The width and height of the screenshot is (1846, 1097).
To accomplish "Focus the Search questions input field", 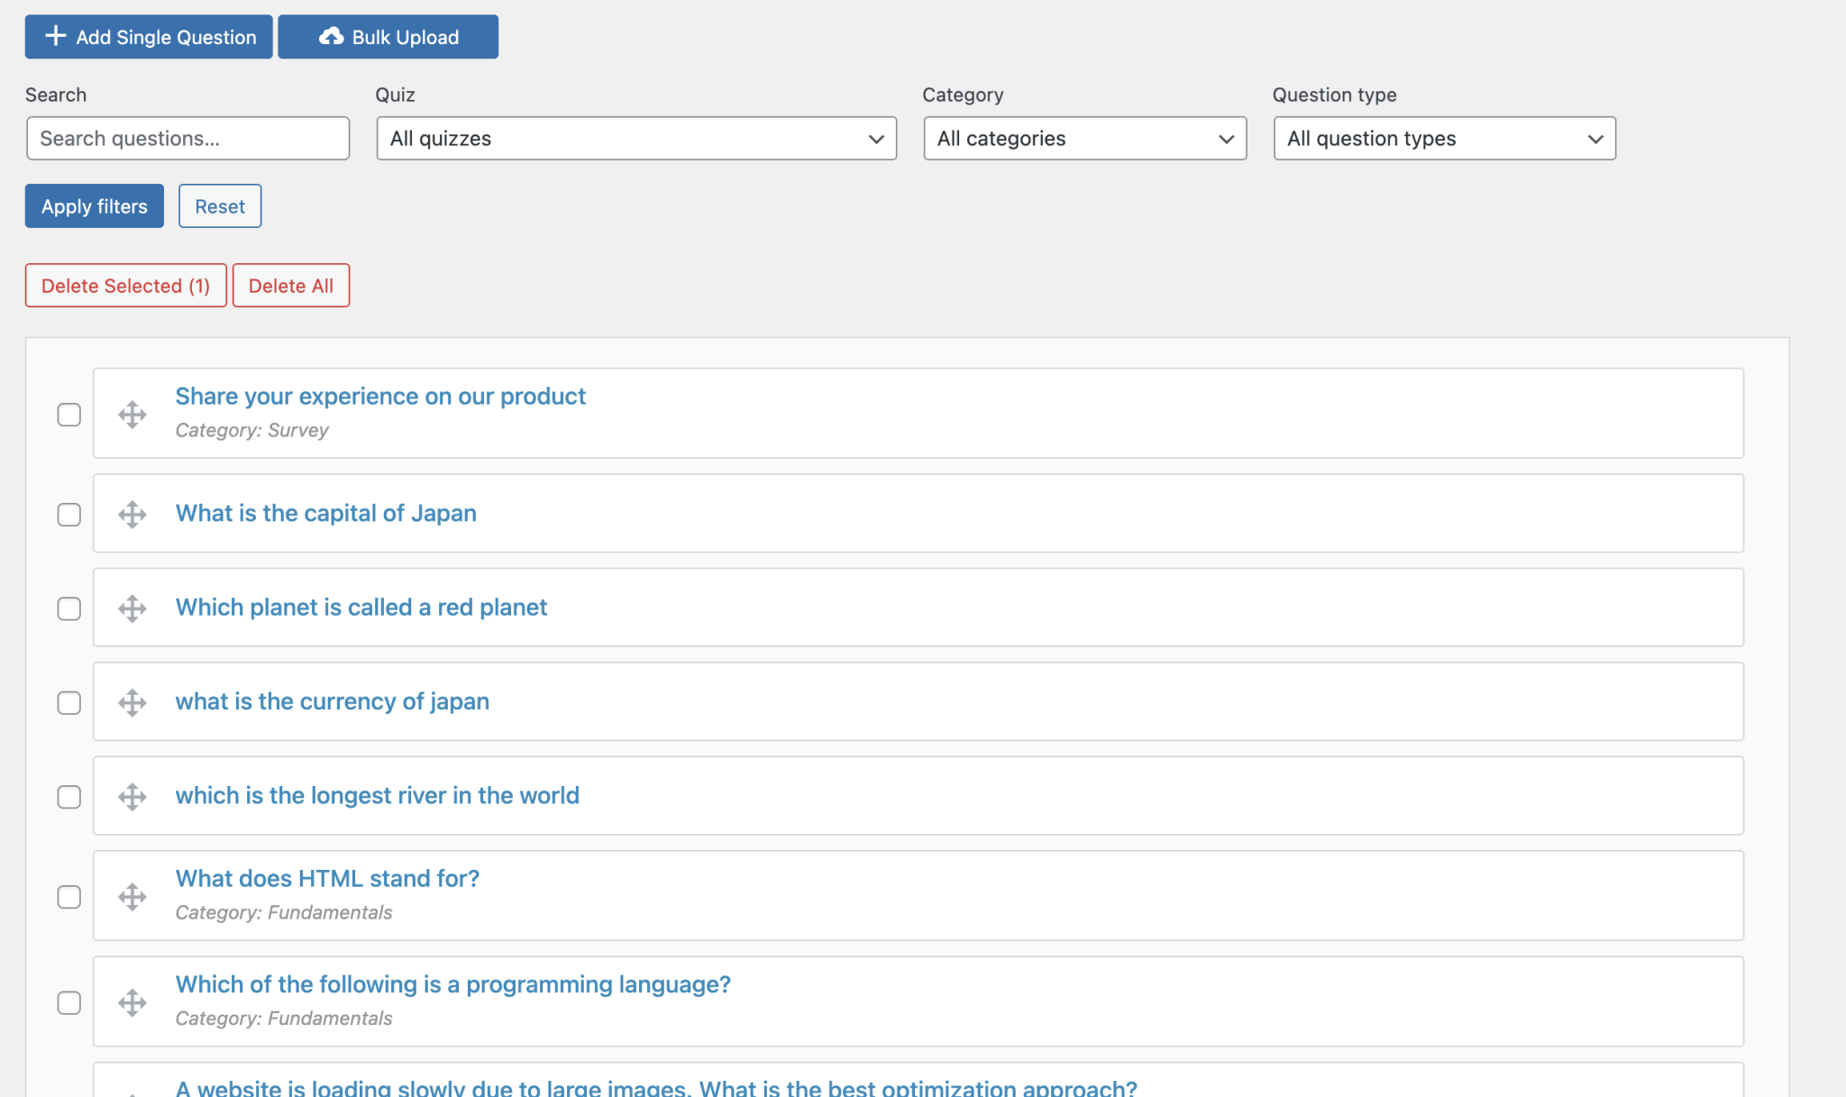I will point(188,139).
